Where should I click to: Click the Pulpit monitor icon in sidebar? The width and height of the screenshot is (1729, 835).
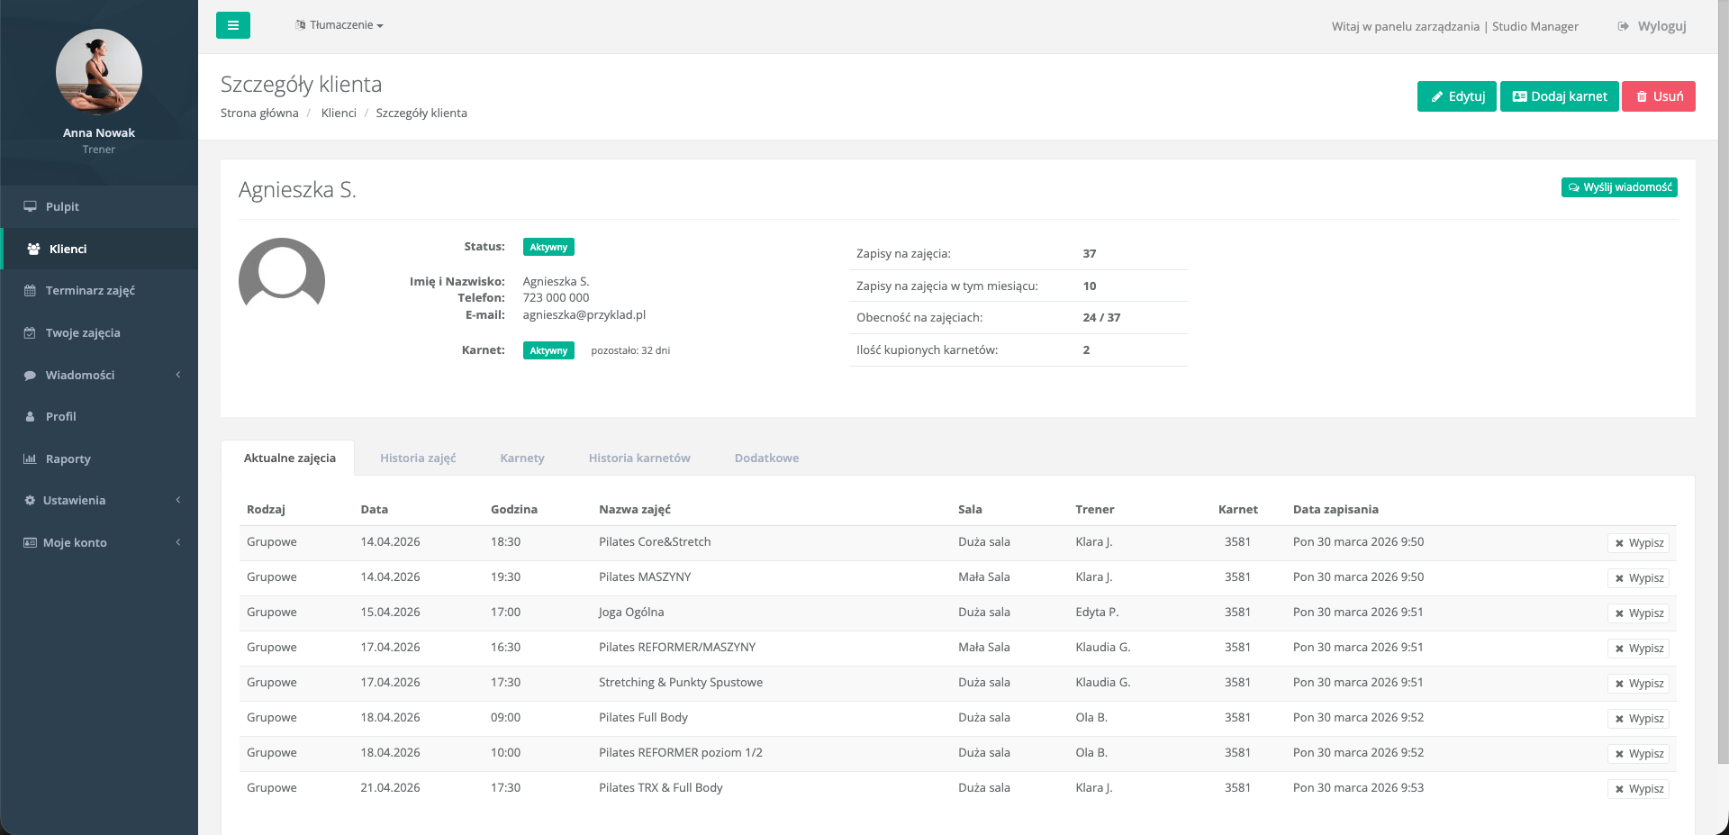tap(30, 206)
